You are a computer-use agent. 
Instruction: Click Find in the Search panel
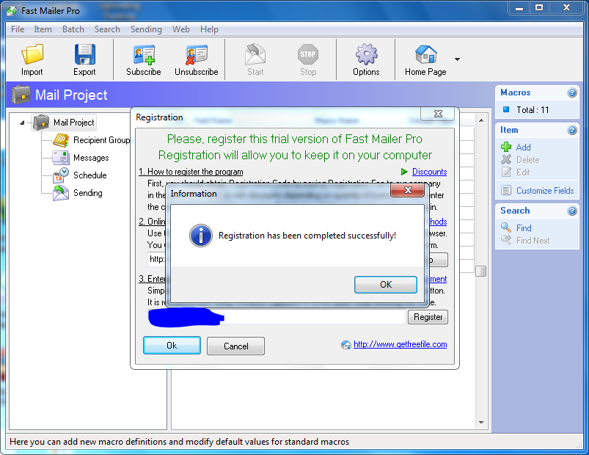524,228
